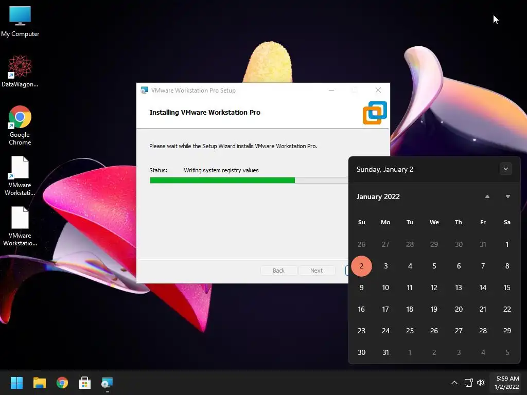The width and height of the screenshot is (527, 395).
Task: Select the VMware Workstati... shortcut file icon
Action: 20,176
